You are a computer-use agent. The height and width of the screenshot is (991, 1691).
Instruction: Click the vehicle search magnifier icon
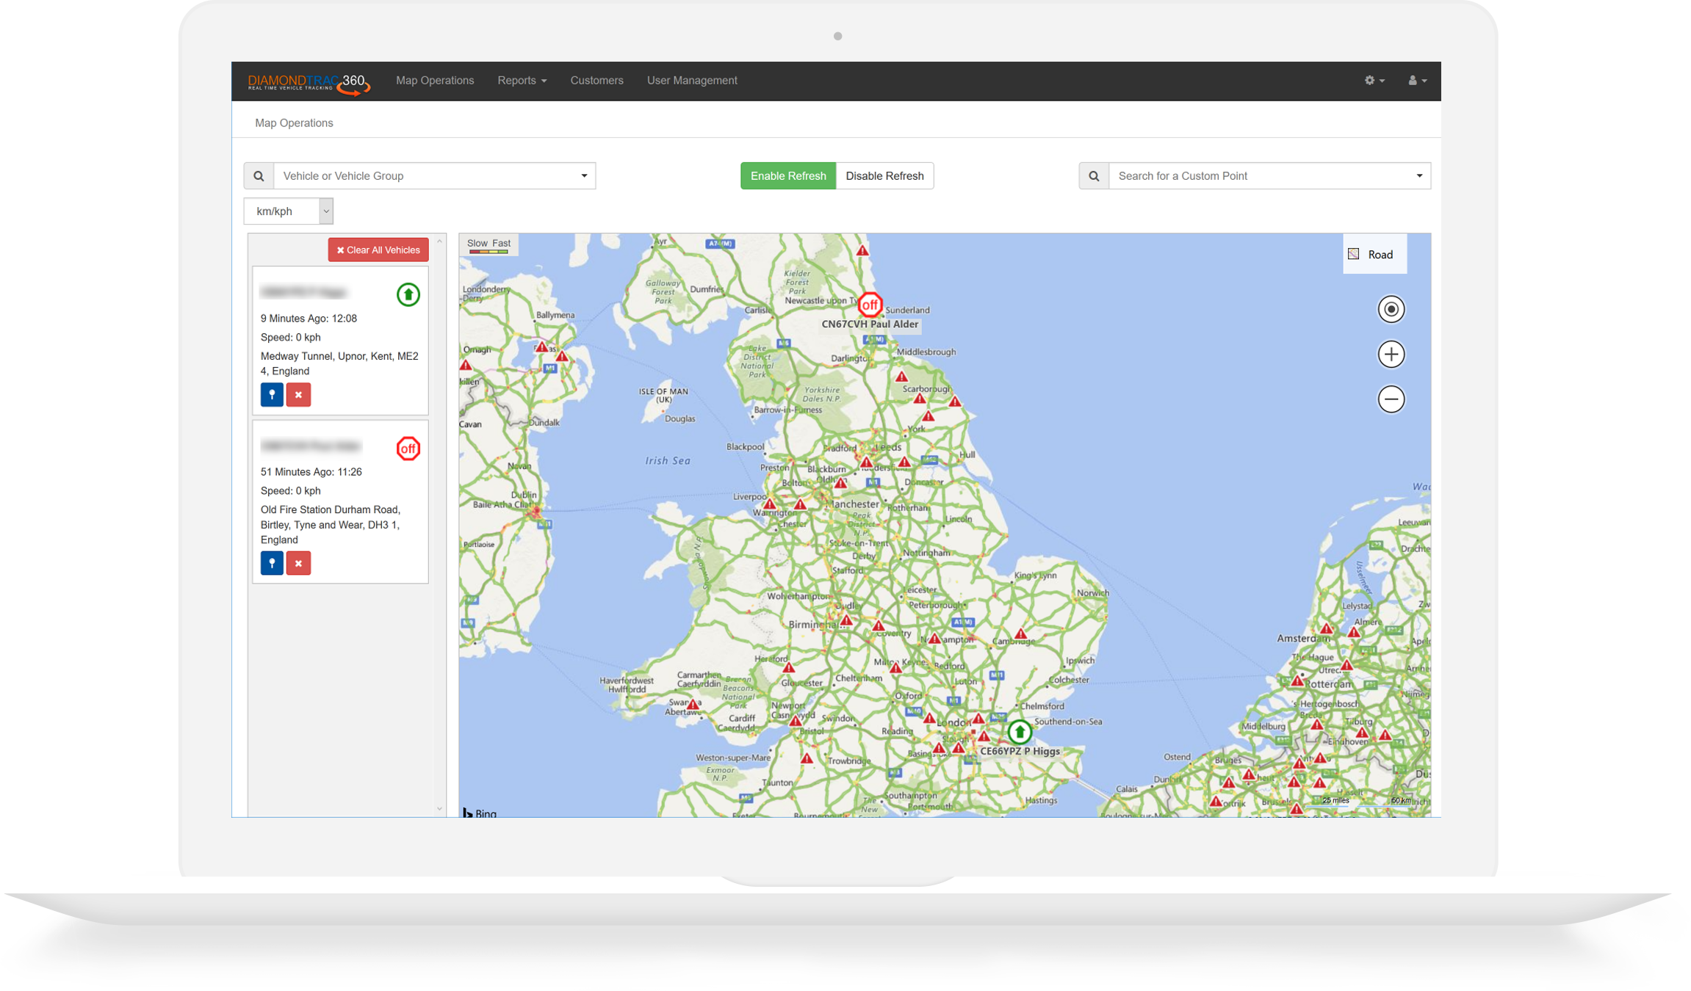pyautogui.click(x=259, y=176)
